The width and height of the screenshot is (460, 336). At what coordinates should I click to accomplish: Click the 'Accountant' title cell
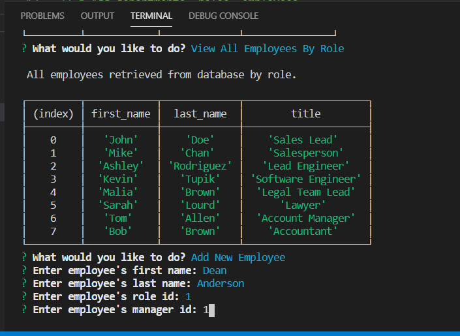(303, 231)
